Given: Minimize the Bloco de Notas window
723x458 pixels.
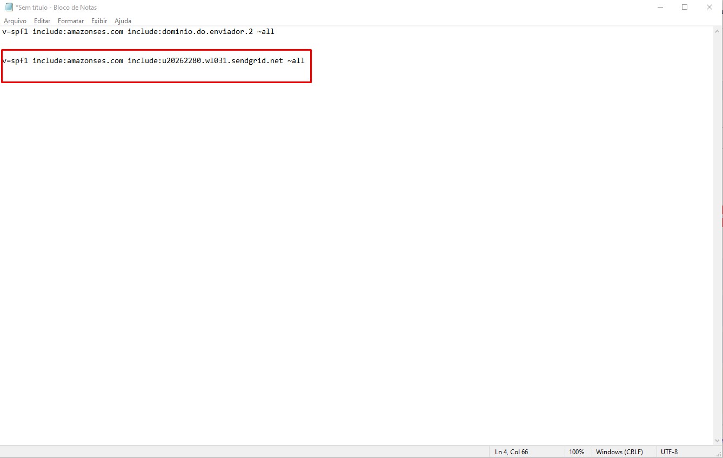Looking at the screenshot, I should 660,8.
